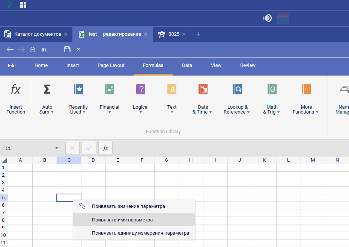Open the Financial functions book icon
This screenshot has width=349, height=247.
110,89
